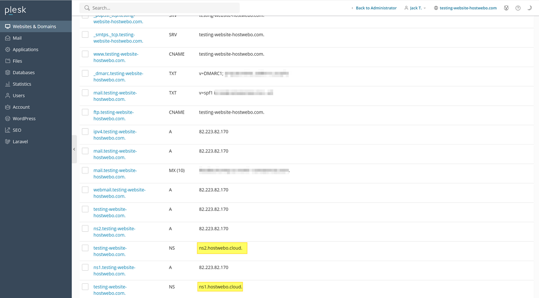Select checkbox for the _dmarc TXT record
Screen dimensions: 539x298
coord(85,74)
